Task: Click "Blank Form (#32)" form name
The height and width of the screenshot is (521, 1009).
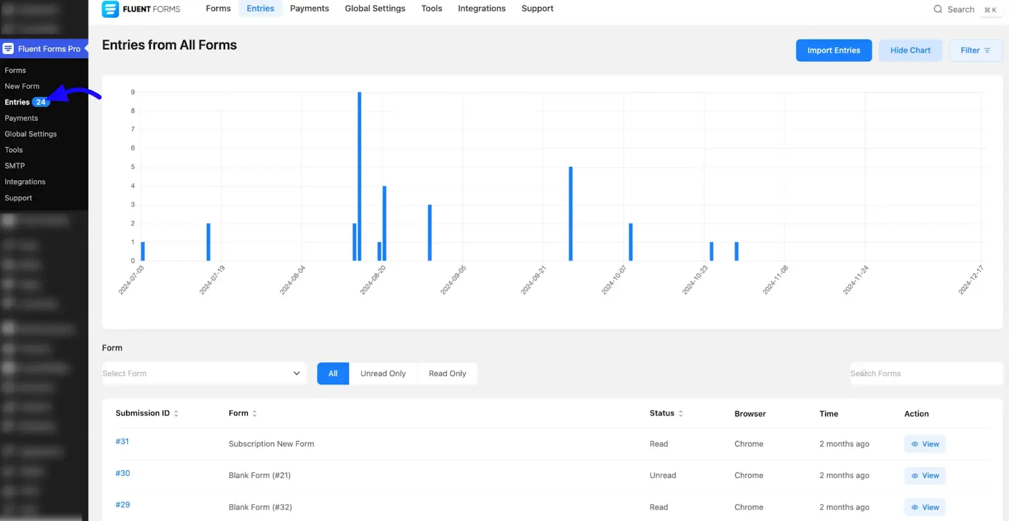Action: (260, 507)
